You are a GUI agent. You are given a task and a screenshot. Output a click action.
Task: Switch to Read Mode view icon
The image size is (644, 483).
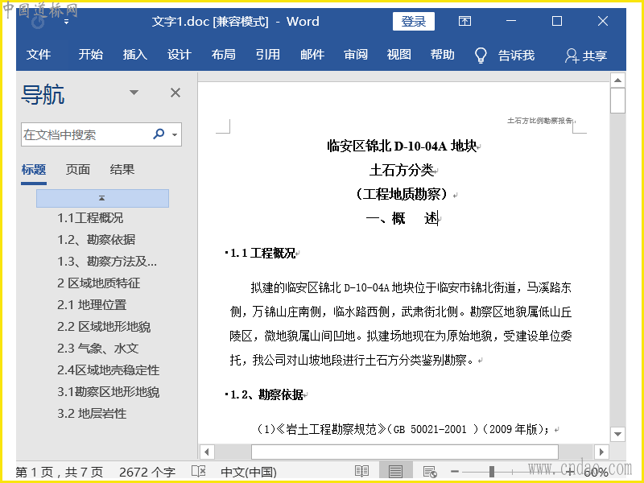pyautogui.click(x=361, y=472)
